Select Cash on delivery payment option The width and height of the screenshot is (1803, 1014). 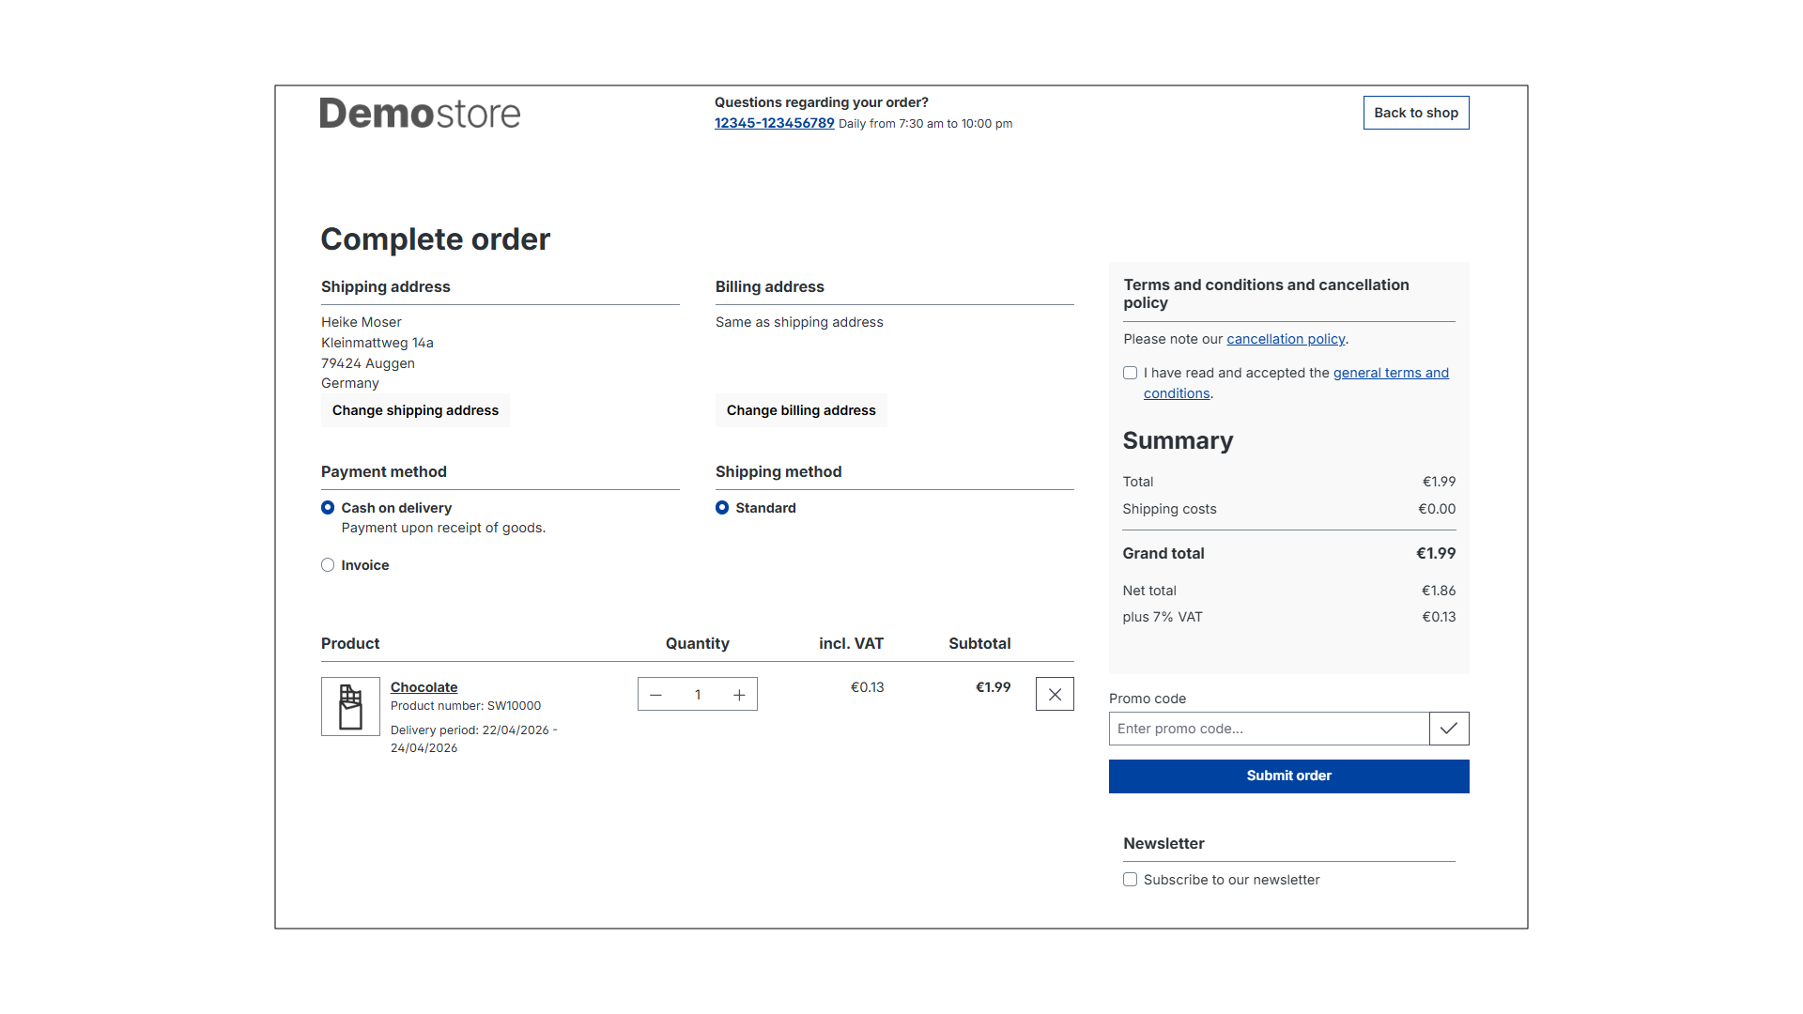[x=328, y=507]
